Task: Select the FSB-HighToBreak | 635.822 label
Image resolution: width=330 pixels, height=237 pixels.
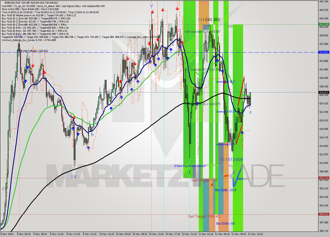Action: click(x=32, y=51)
